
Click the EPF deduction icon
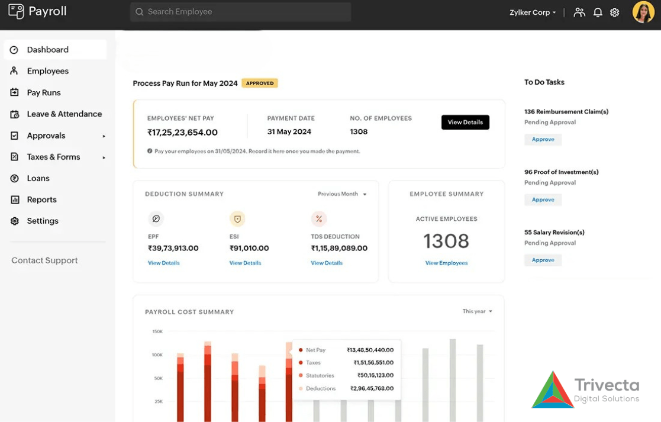click(x=156, y=219)
